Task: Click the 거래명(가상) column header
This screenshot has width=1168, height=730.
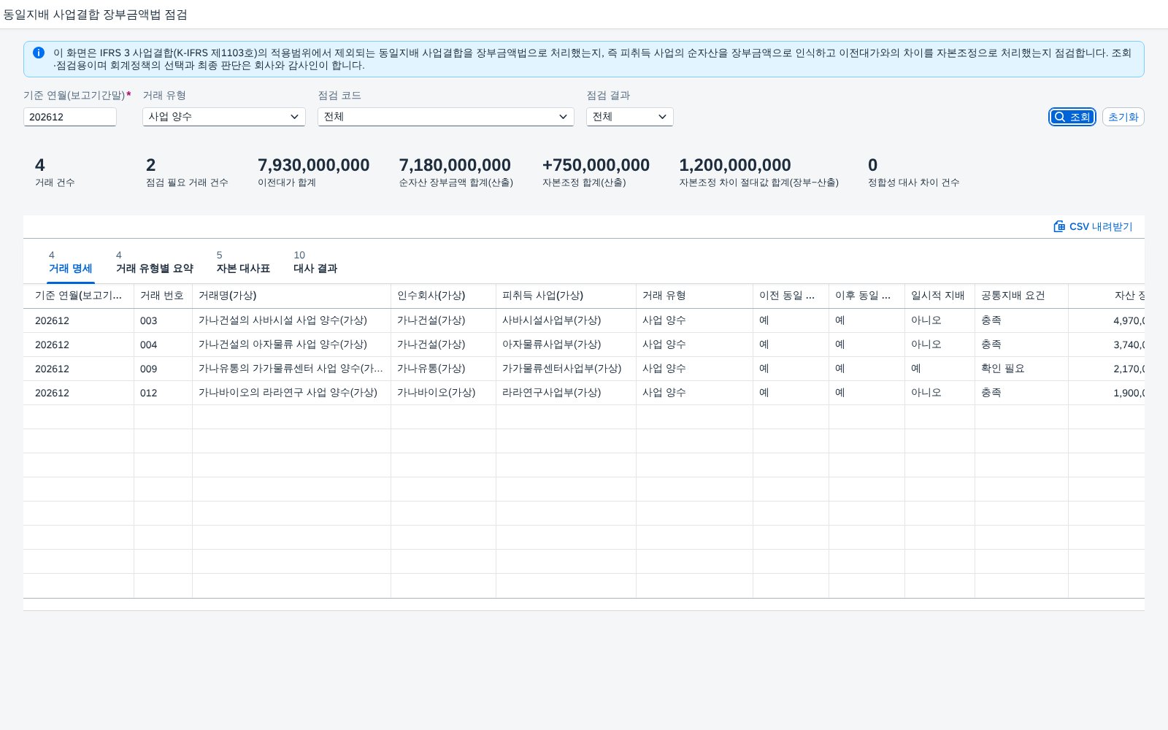Action: click(292, 296)
